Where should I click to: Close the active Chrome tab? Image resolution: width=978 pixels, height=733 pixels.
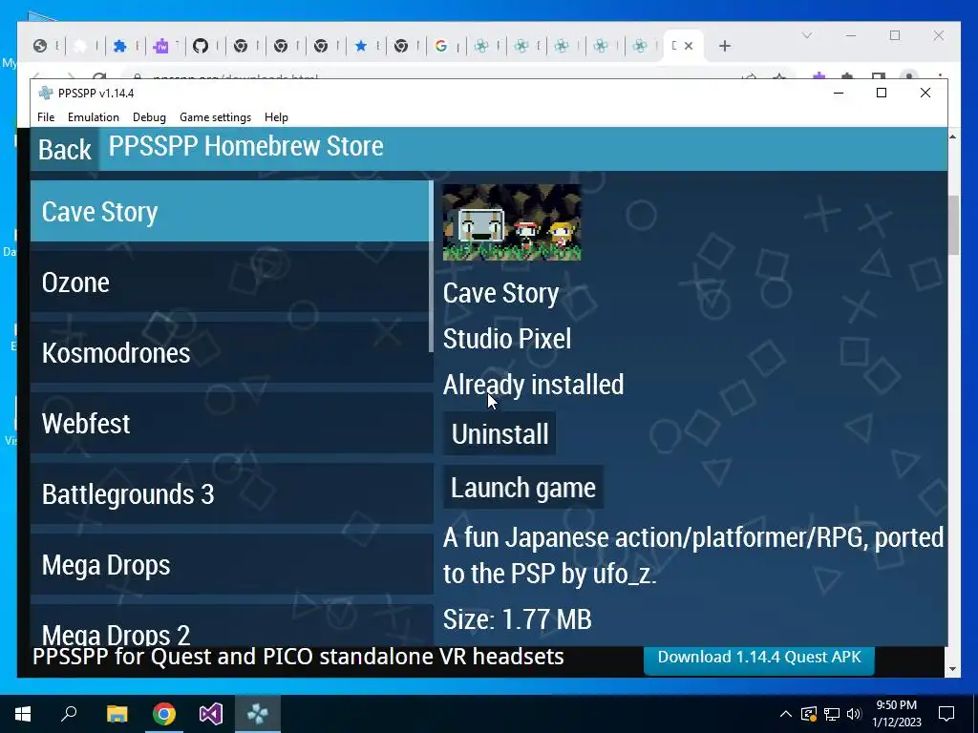[x=689, y=46]
